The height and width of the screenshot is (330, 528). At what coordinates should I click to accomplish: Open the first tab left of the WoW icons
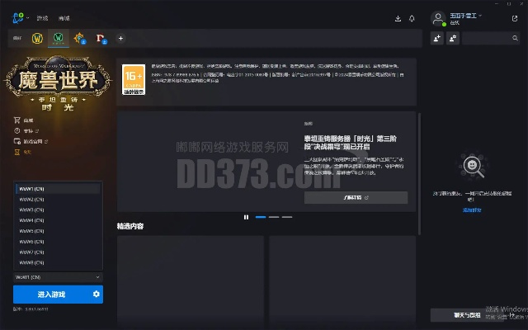coord(17,38)
